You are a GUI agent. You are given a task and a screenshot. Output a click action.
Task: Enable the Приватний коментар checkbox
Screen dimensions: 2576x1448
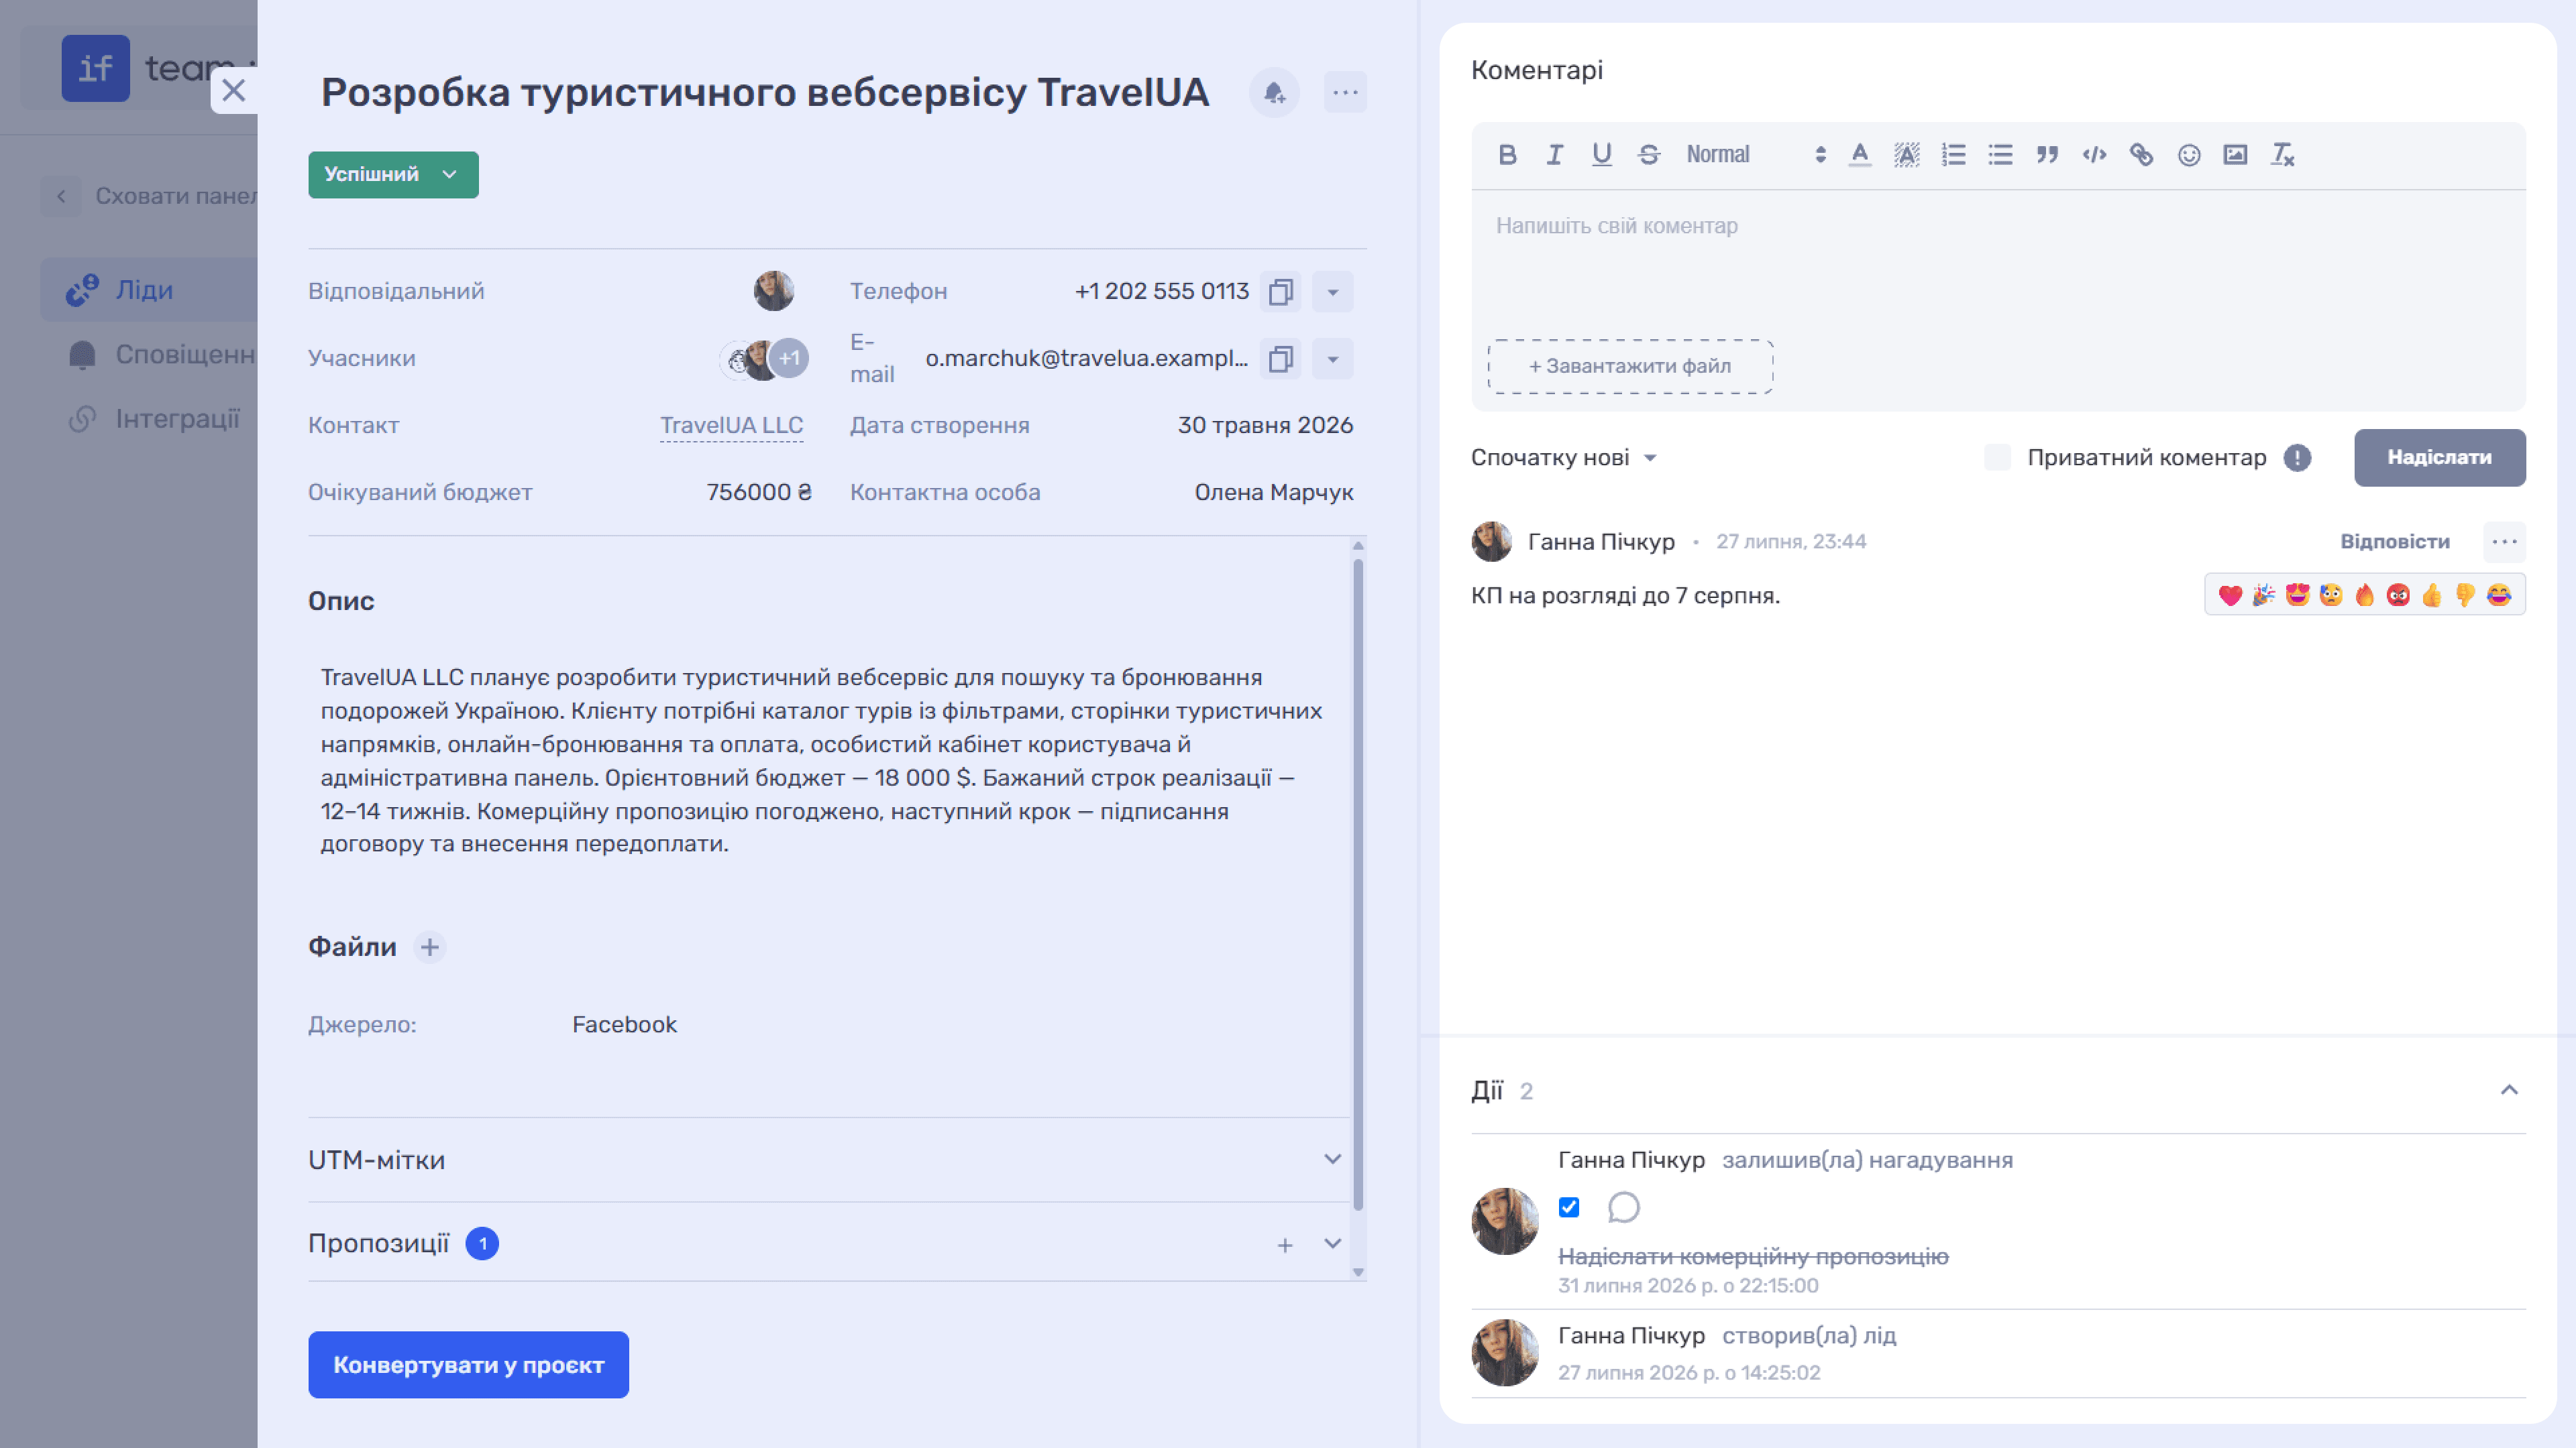pyautogui.click(x=1996, y=458)
